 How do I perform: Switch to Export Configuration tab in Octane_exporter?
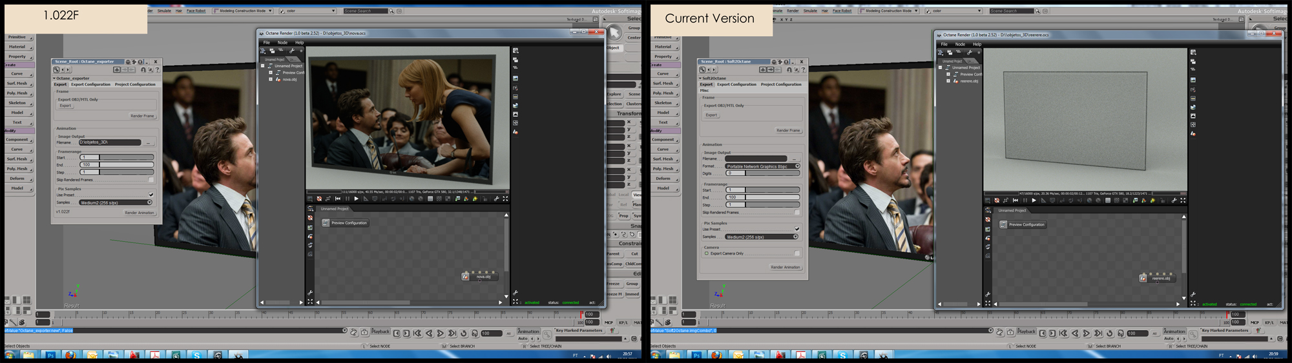tap(90, 84)
